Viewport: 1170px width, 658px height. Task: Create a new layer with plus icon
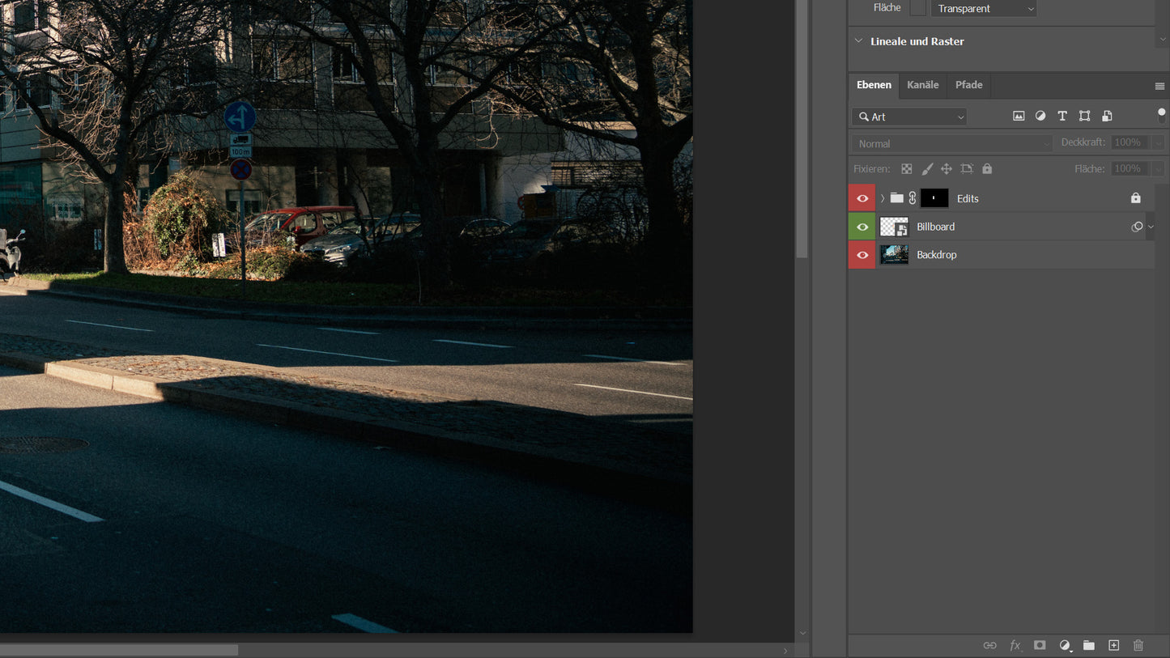point(1113,645)
